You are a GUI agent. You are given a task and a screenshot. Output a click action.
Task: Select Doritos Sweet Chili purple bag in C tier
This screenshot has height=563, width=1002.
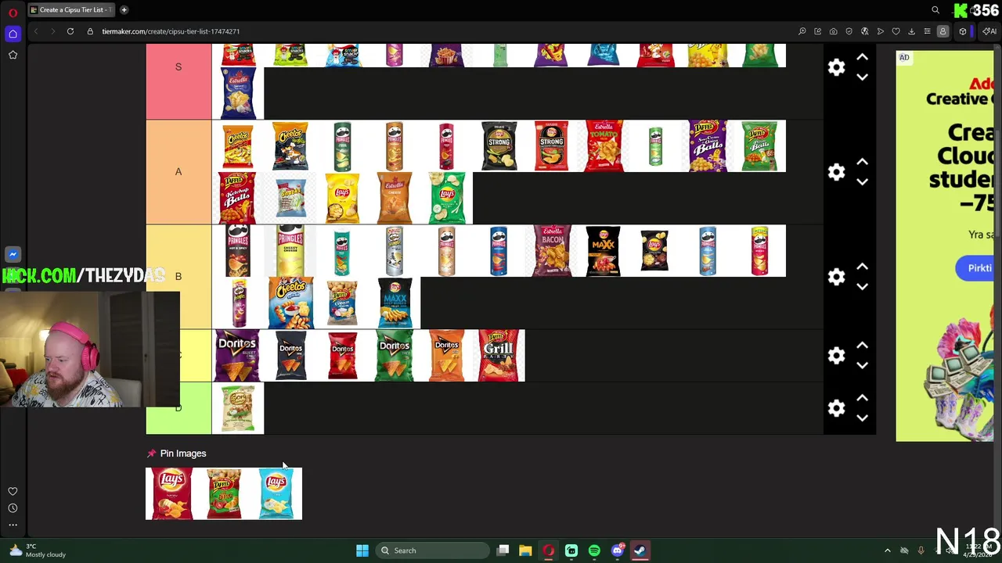(x=238, y=356)
